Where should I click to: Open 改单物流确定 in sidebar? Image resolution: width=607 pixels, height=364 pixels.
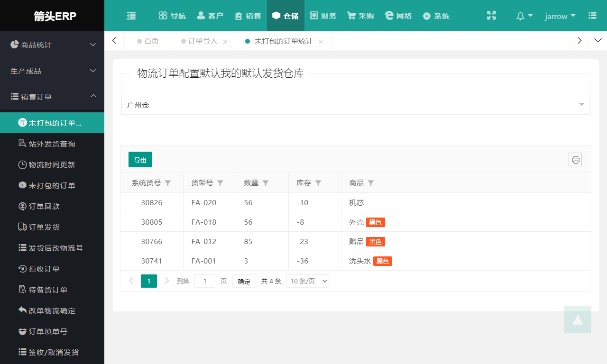(52, 310)
